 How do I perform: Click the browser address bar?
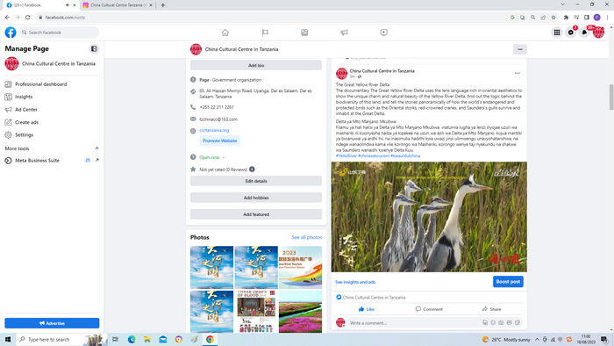(274, 18)
